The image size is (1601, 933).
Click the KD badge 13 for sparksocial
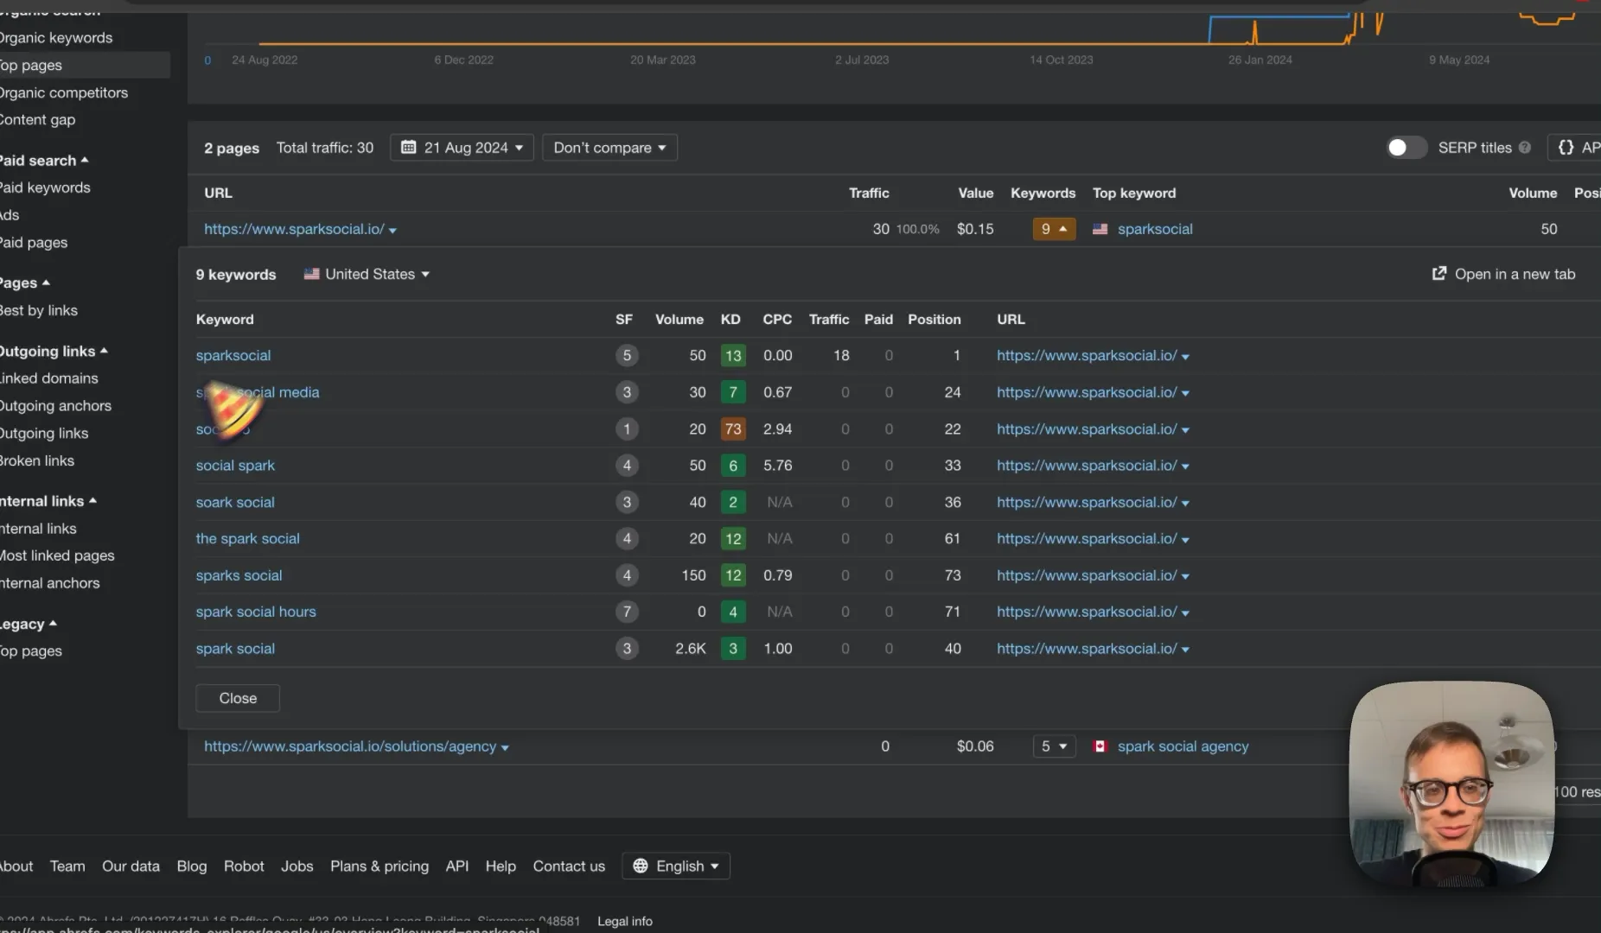coord(733,355)
